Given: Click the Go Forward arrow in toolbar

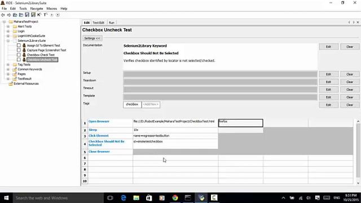Looking at the screenshot, I should [9, 15].
